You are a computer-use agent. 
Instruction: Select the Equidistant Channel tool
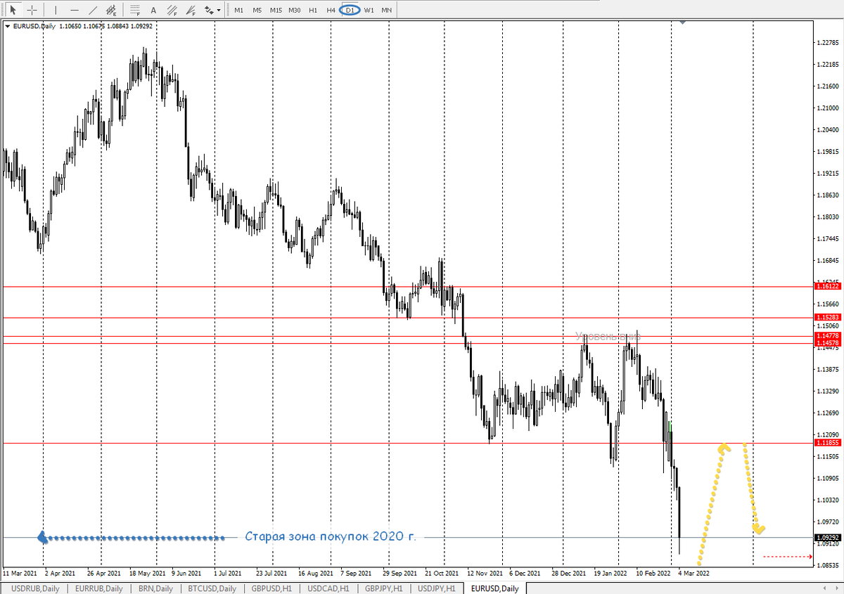pos(111,10)
